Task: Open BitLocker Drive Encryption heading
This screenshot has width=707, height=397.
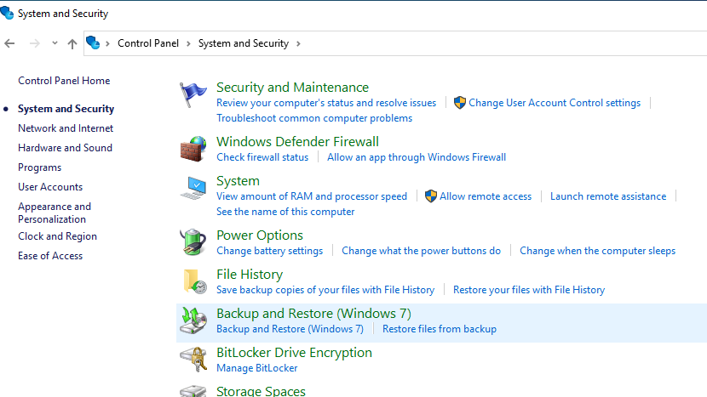Action: (x=294, y=353)
